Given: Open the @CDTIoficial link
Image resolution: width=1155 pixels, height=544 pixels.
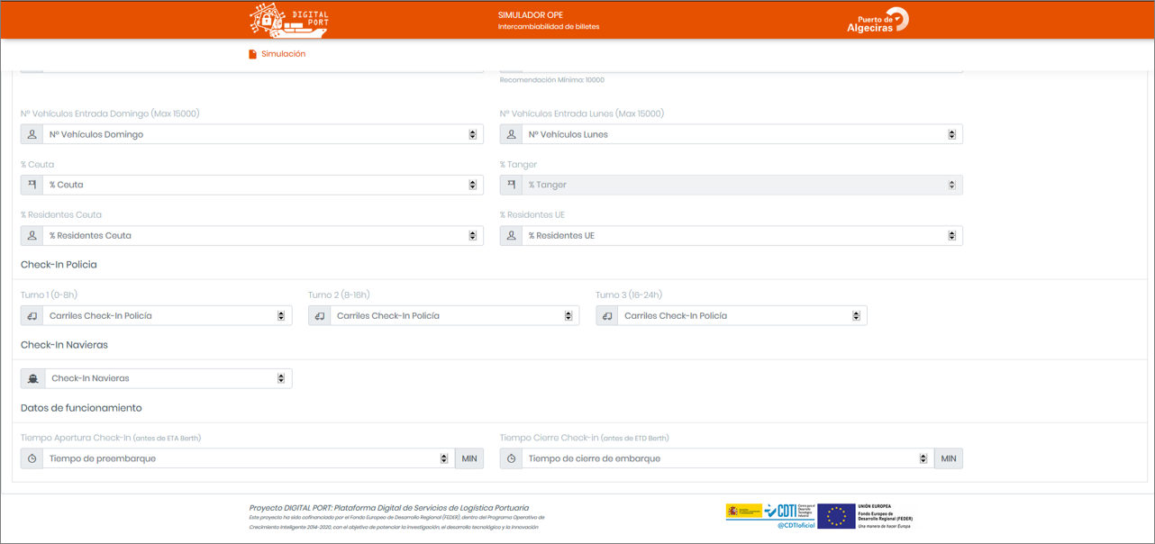Looking at the screenshot, I should tap(796, 525).
